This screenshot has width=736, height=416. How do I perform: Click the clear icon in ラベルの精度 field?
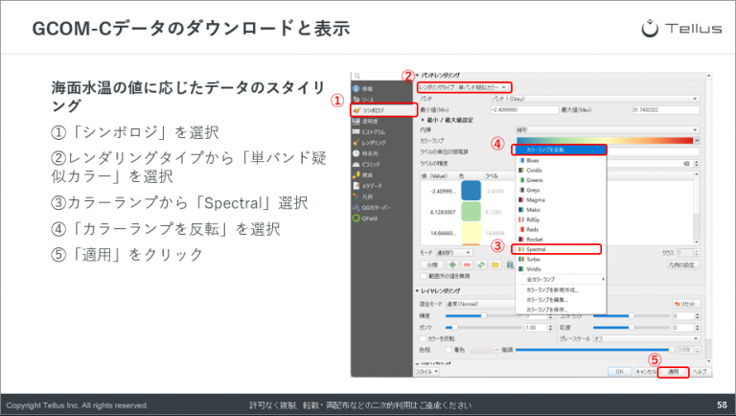pos(686,163)
